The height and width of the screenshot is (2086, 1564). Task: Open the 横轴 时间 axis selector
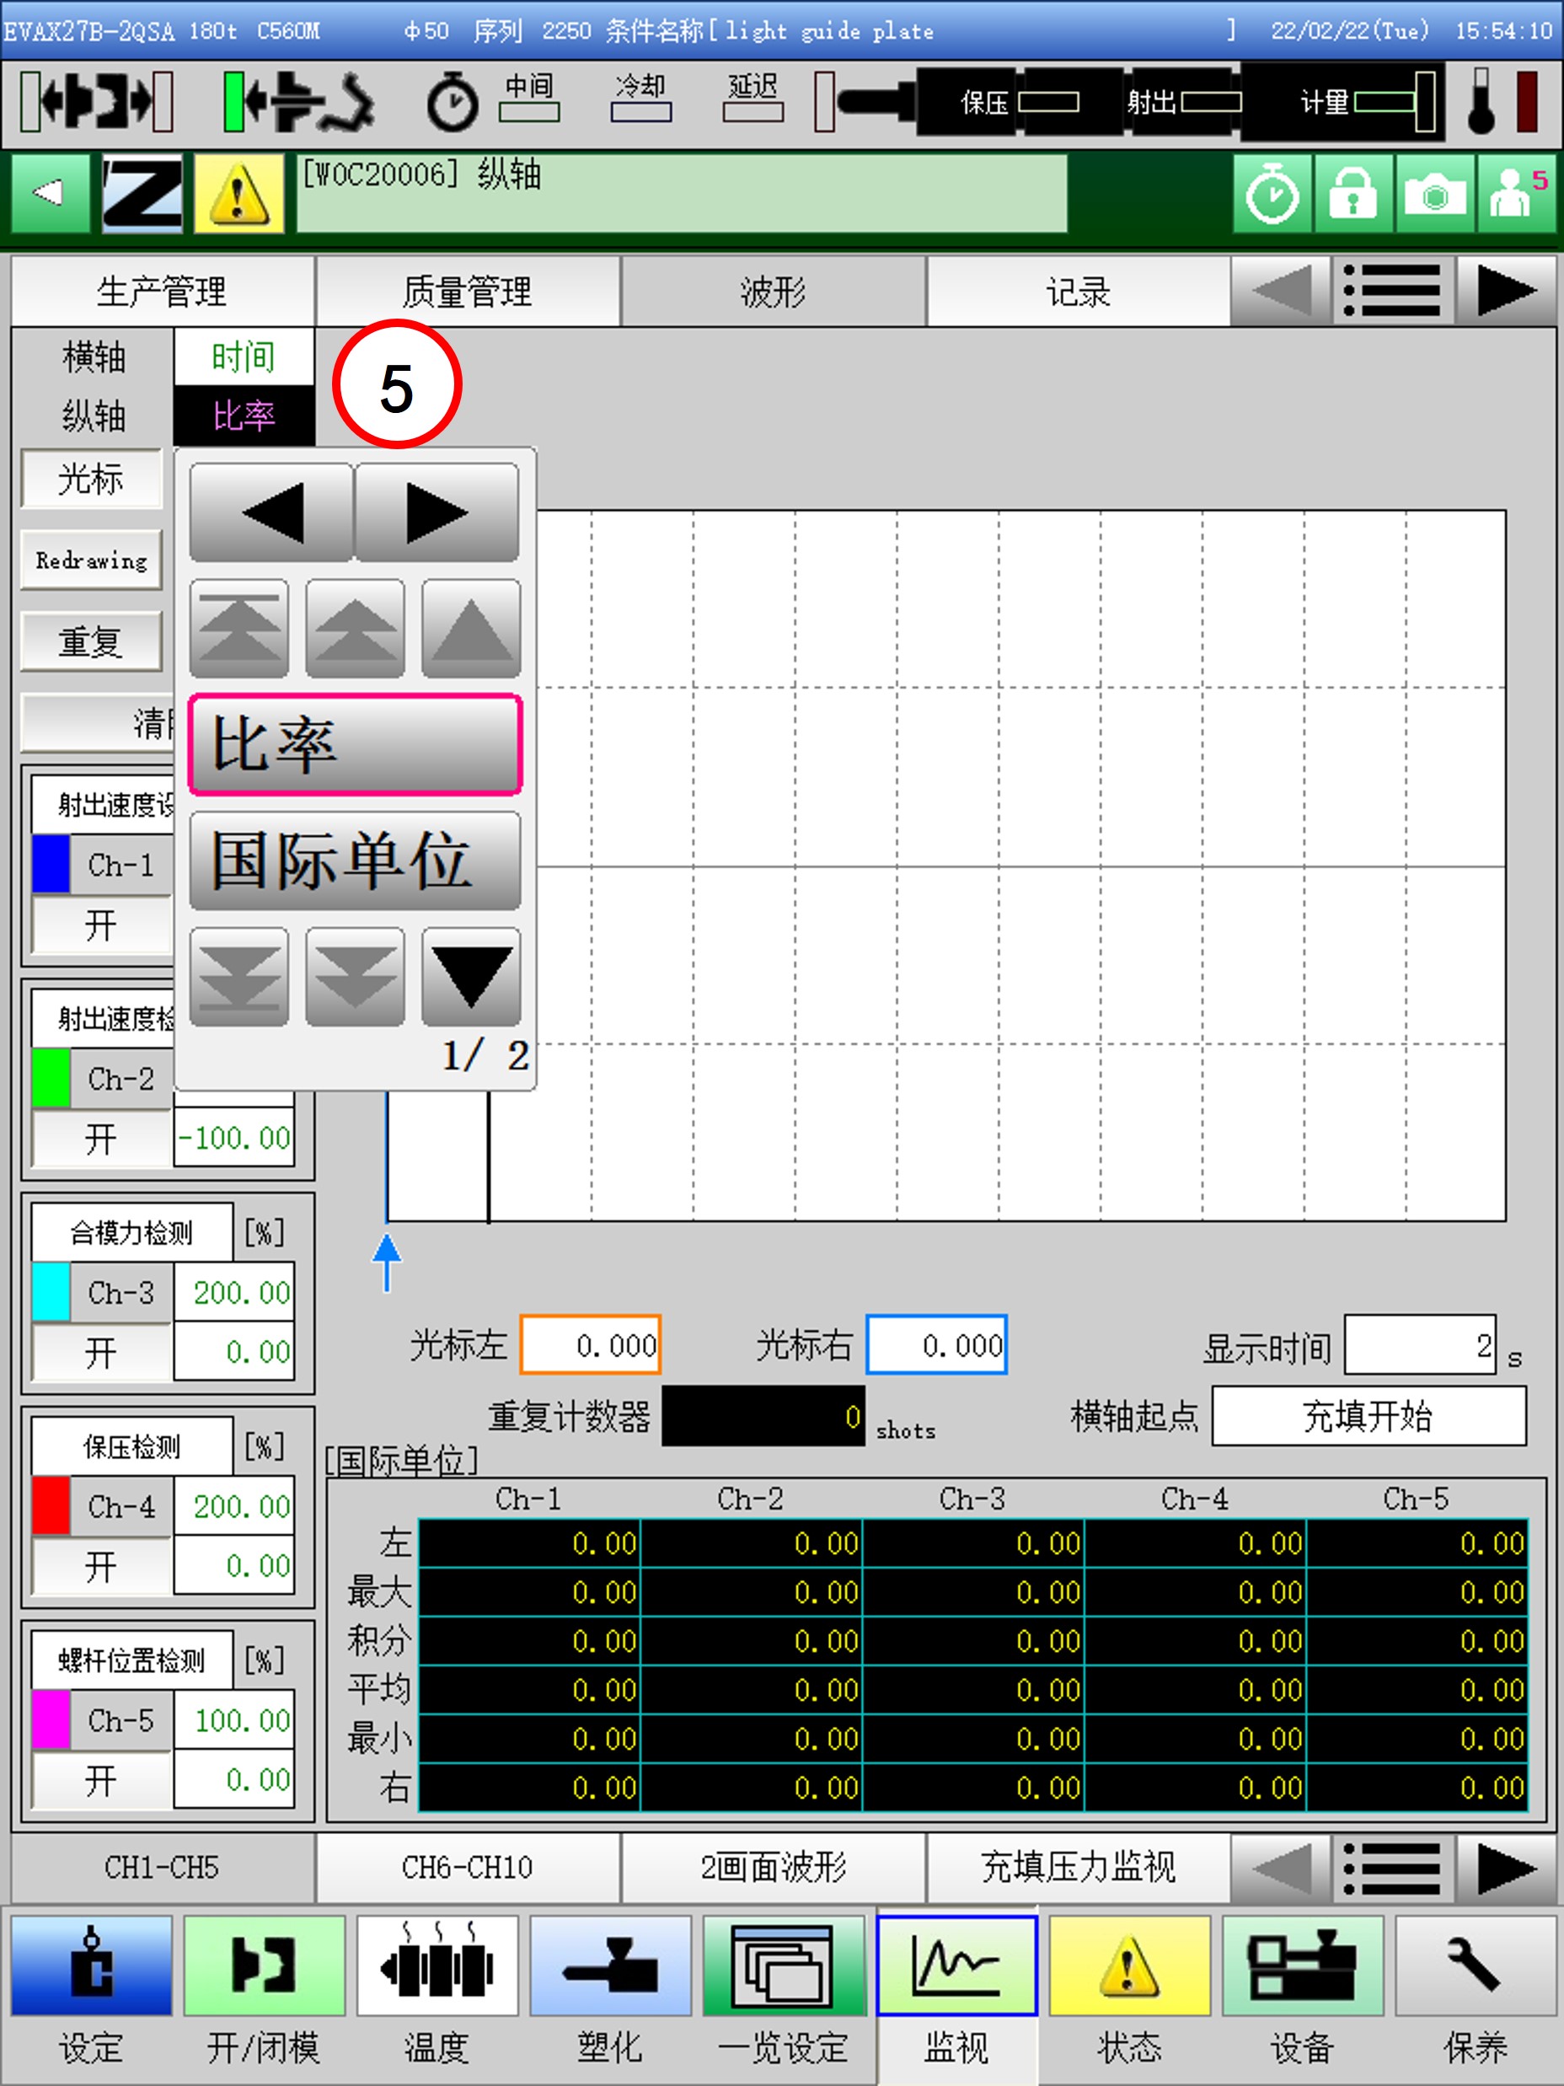pyautogui.click(x=244, y=357)
